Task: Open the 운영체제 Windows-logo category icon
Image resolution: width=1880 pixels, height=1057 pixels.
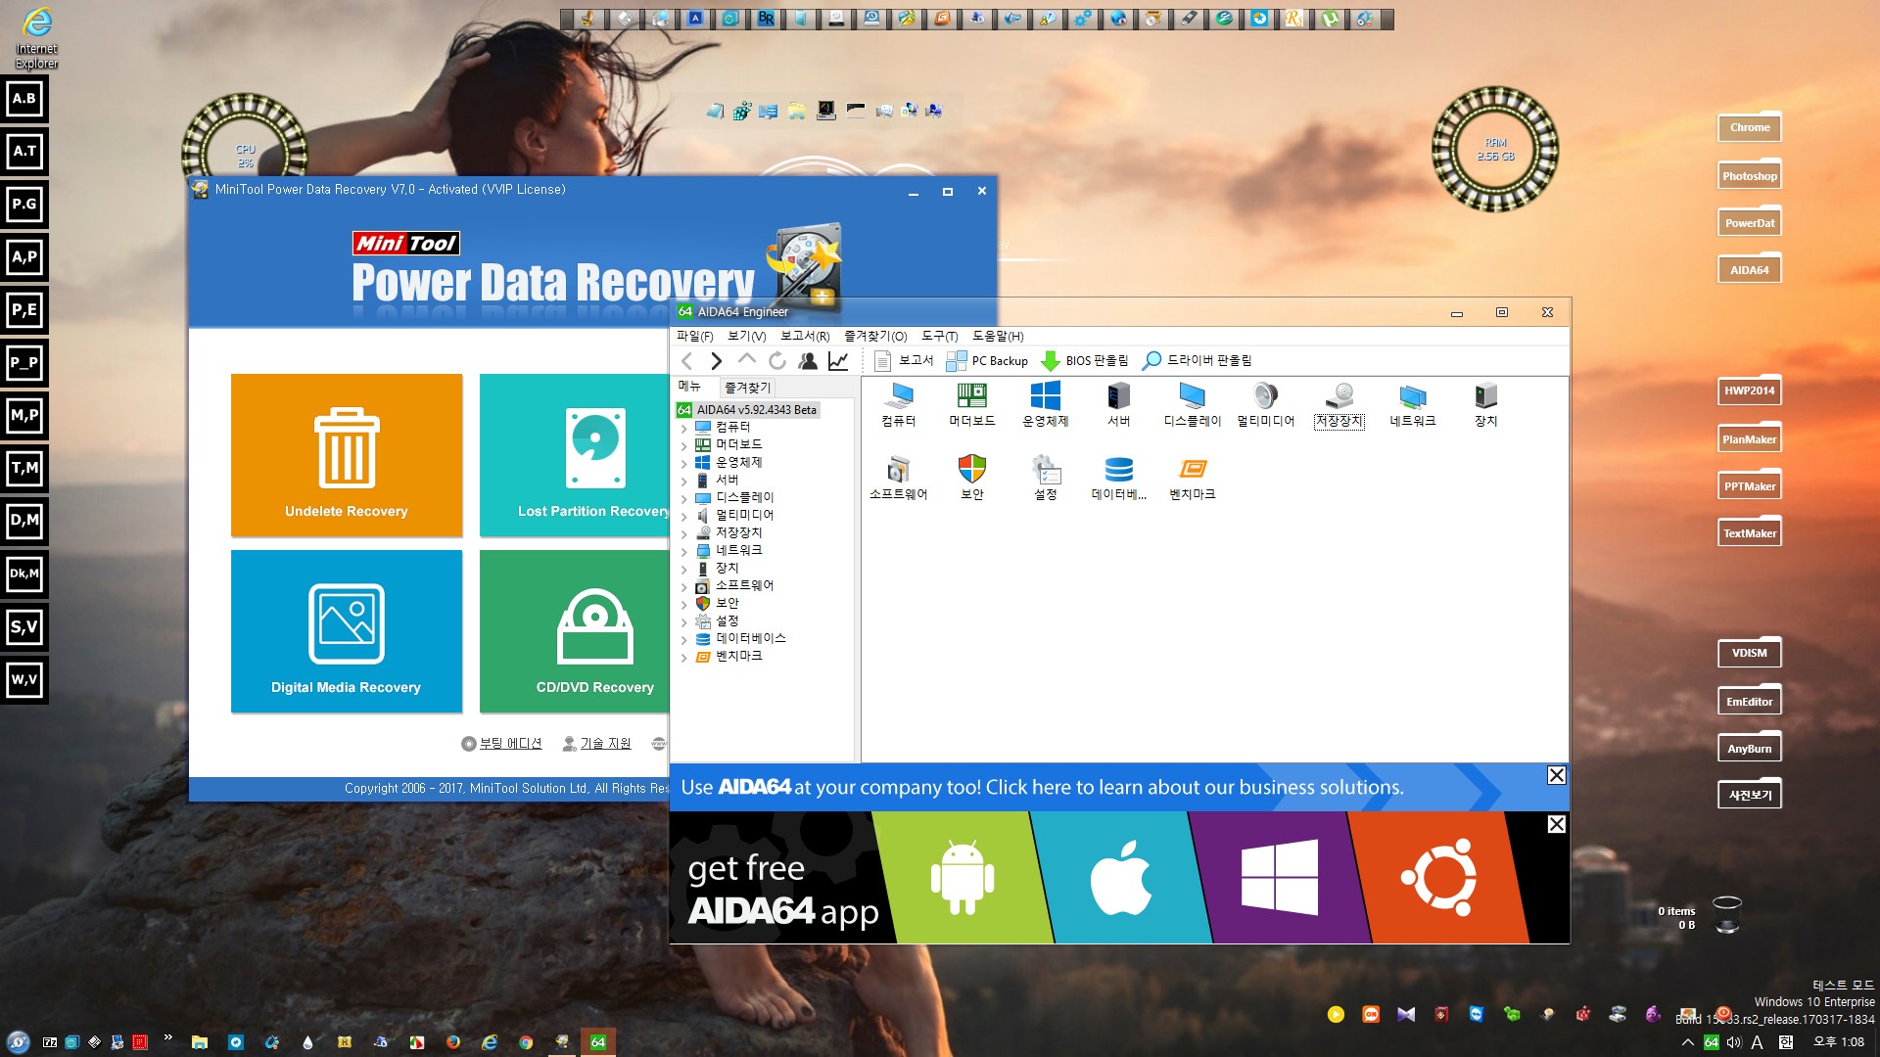Action: [1045, 404]
